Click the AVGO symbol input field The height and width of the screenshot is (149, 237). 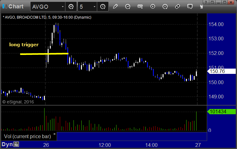pos(45,7)
